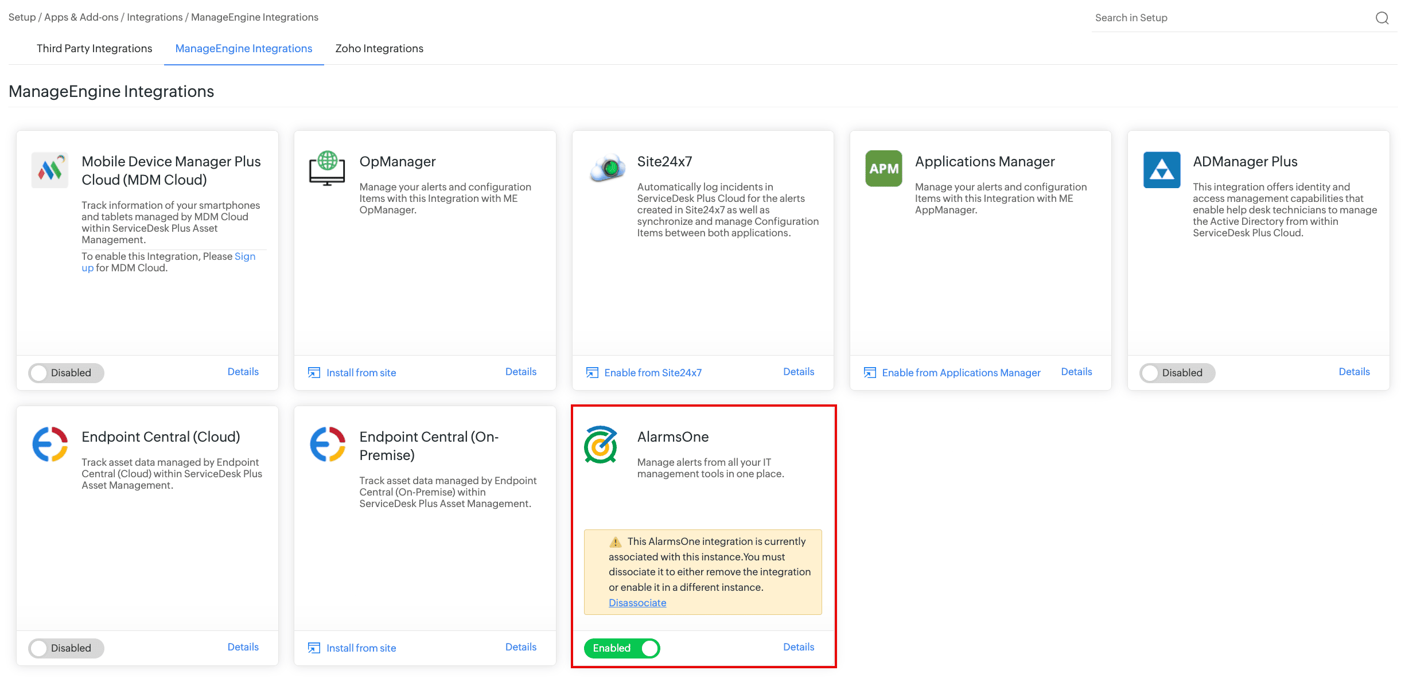Click Install from site for Endpoint Central On-Premise
This screenshot has width=1401, height=678.
(x=361, y=648)
